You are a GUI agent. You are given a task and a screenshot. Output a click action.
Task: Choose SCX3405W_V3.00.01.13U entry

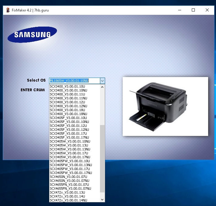(x=75, y=145)
